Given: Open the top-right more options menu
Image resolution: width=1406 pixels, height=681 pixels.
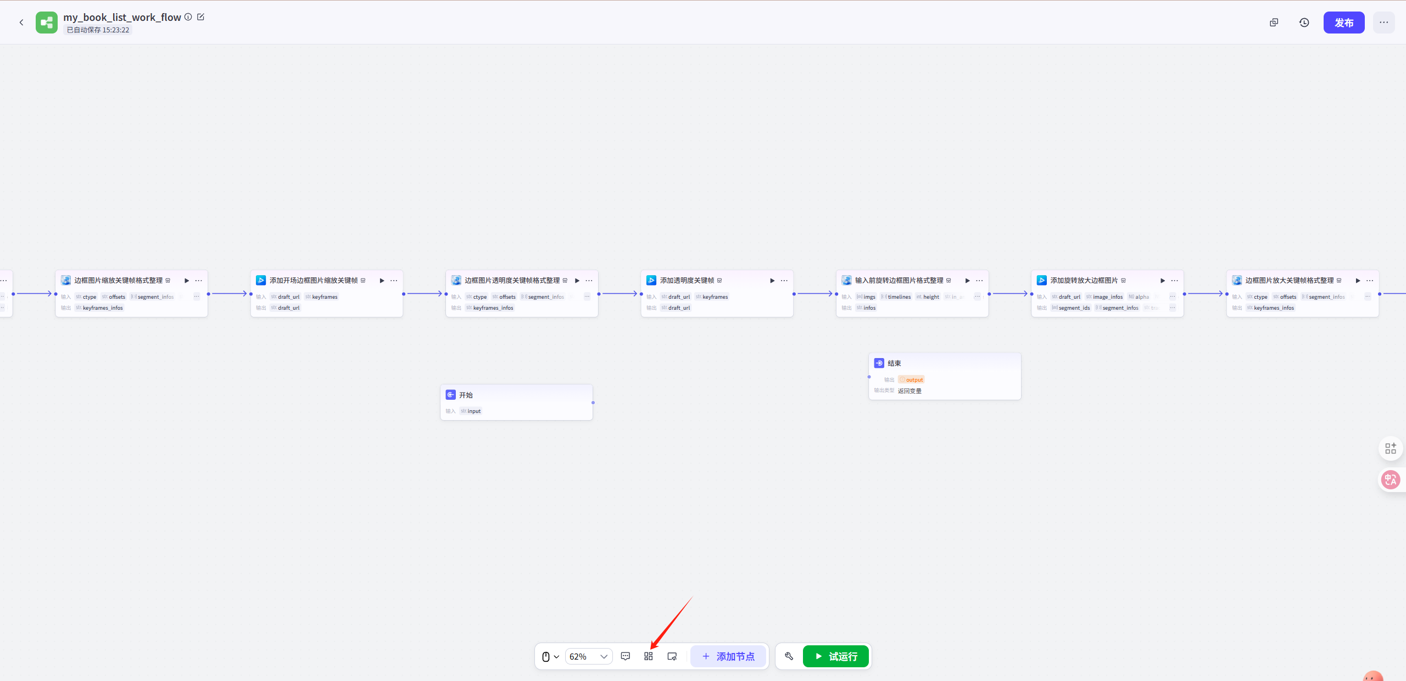Looking at the screenshot, I should [x=1383, y=23].
